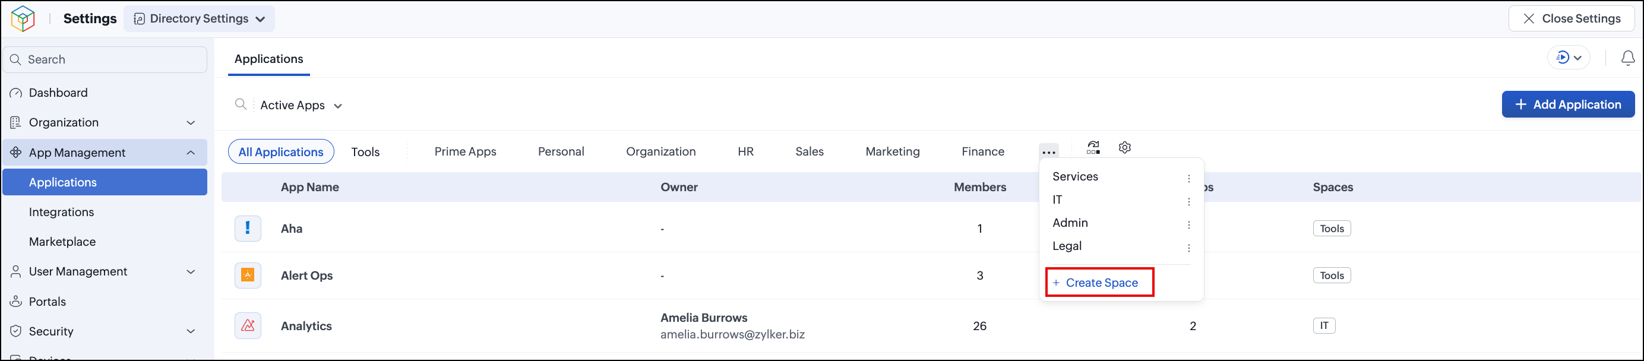The image size is (1644, 361).
Task: Open Integrations in the sidebar
Action: [x=61, y=213]
